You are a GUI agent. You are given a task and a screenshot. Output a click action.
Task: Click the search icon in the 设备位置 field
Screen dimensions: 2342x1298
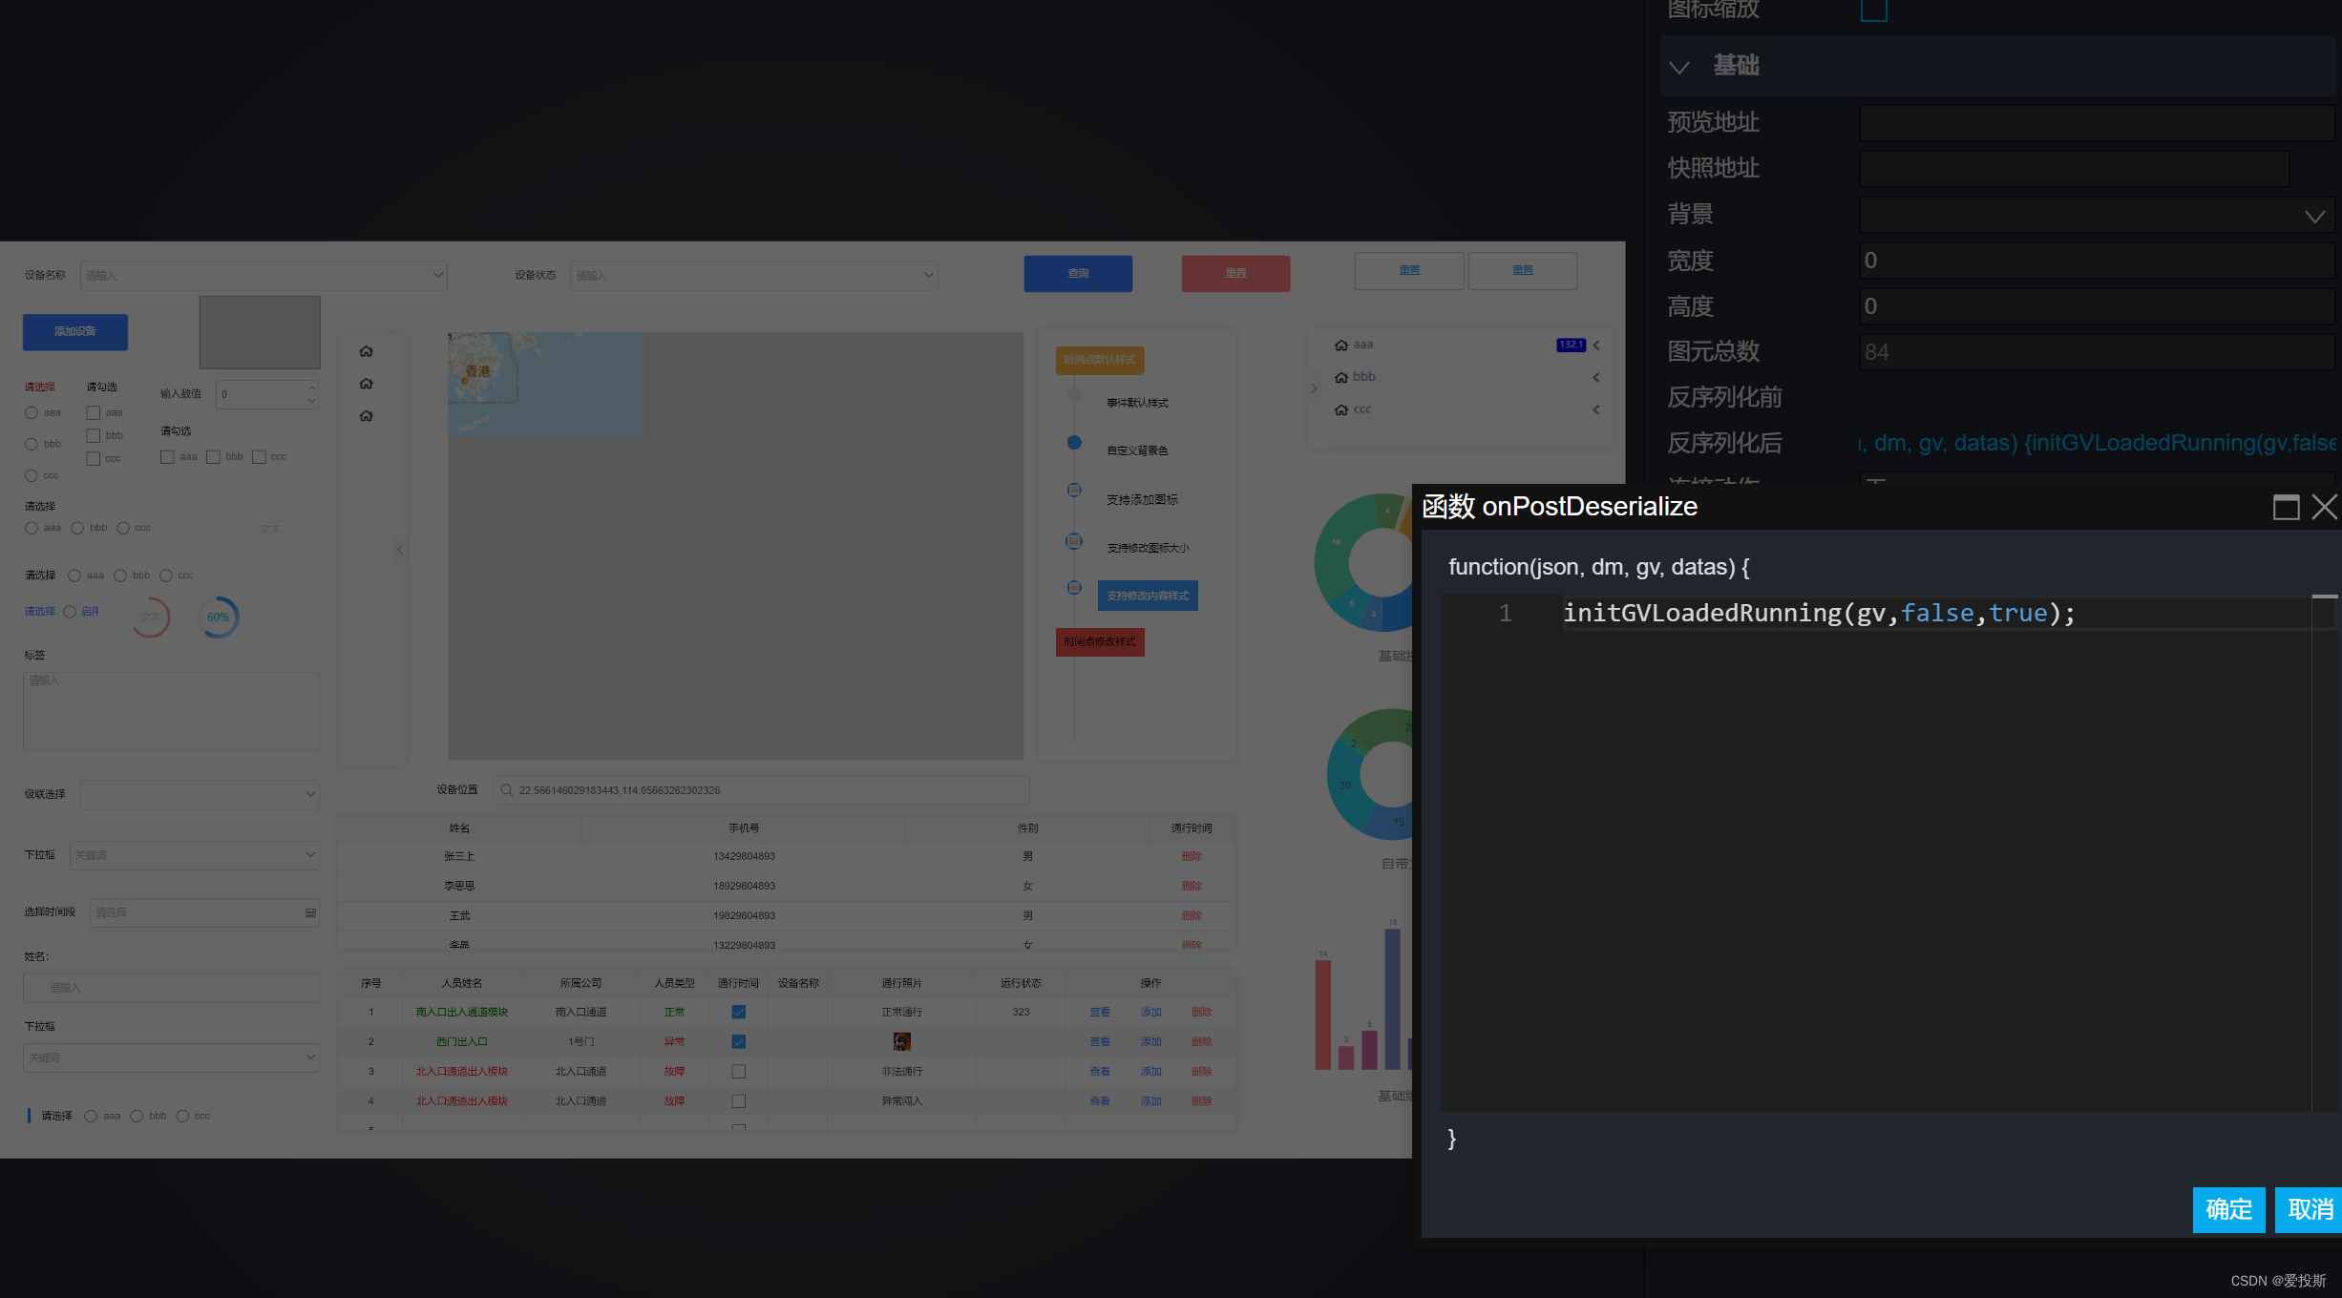point(507,790)
